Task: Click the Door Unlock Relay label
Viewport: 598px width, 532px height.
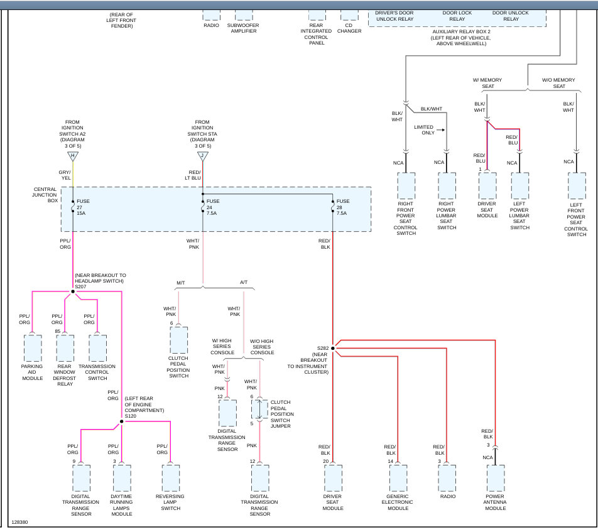Action: (x=510, y=16)
